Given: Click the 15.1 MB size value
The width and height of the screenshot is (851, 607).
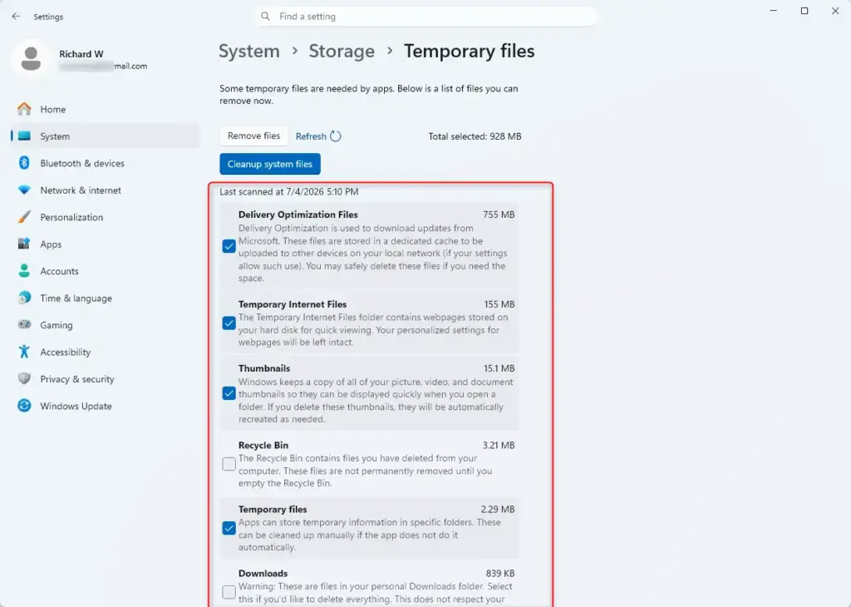Looking at the screenshot, I should click(x=499, y=368).
